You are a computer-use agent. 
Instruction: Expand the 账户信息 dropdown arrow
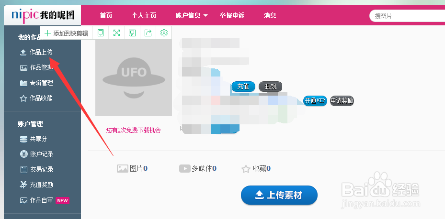[205, 15]
